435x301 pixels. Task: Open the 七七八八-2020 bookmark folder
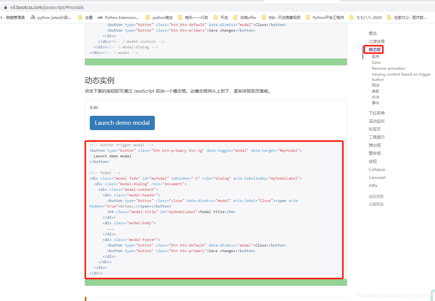click(x=366, y=17)
